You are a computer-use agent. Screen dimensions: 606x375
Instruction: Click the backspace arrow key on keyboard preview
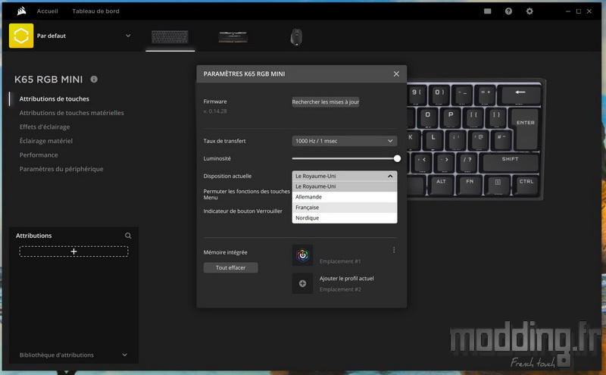tap(520, 95)
